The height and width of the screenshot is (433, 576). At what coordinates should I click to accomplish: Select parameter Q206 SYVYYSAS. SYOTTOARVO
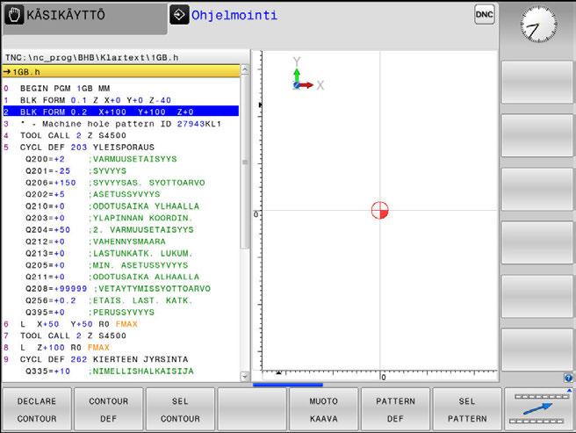[121, 183]
